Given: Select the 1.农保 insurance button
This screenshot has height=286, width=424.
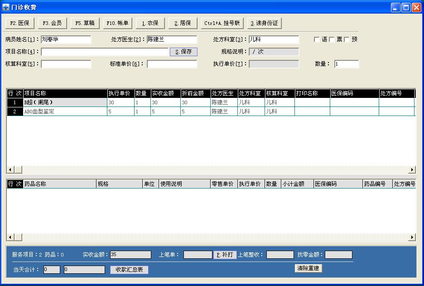Looking at the screenshot, I should tap(150, 23).
